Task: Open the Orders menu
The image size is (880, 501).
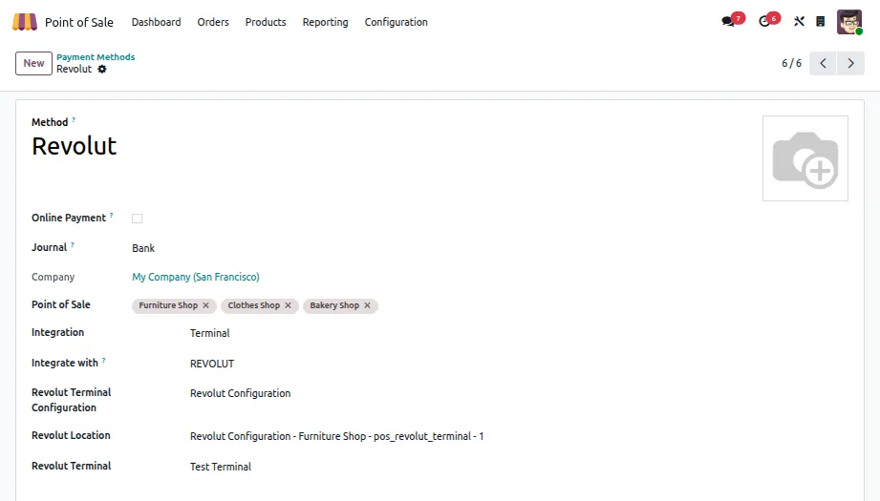Action: (213, 22)
